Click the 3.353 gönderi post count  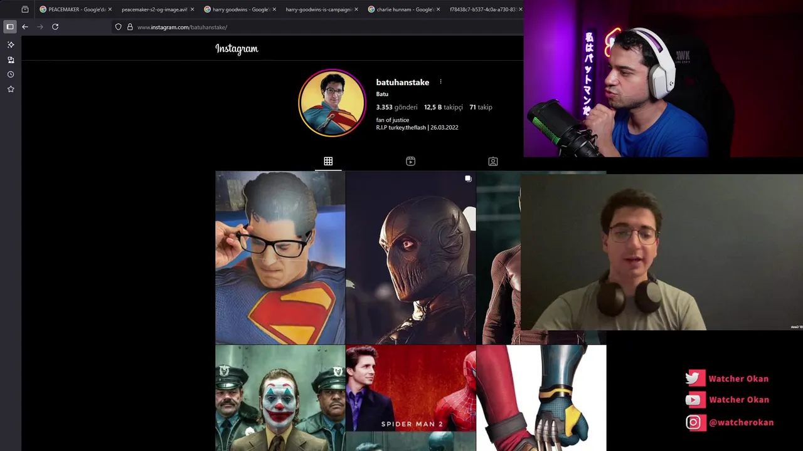[x=396, y=107]
